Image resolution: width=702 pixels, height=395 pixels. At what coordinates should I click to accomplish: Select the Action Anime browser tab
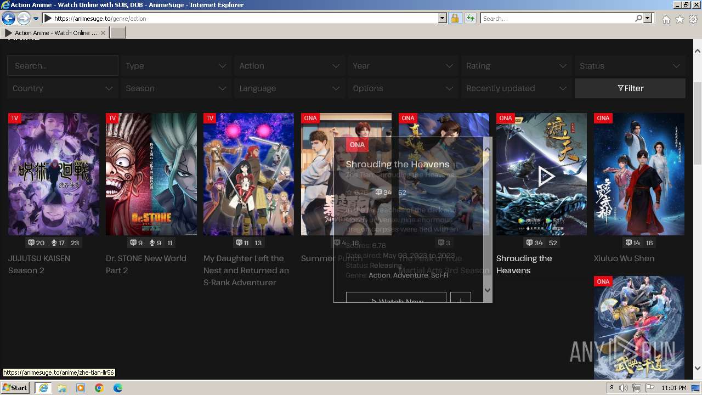tap(55, 33)
